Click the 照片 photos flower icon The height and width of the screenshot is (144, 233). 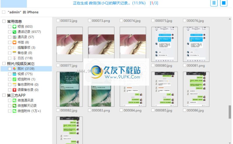pos(15,69)
